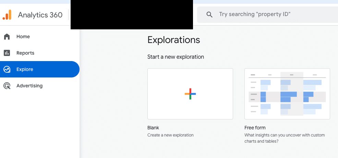
Task: Go to the Reports section label
Action: [x=25, y=53]
